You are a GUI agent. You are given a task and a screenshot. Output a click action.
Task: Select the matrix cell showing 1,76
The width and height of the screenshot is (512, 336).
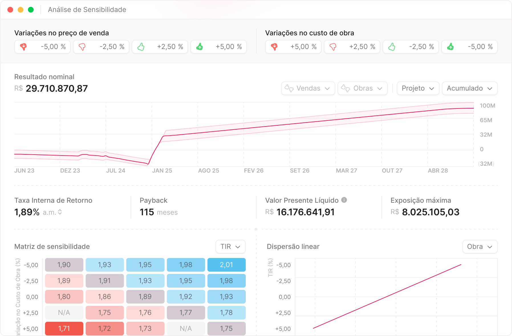tap(145, 313)
